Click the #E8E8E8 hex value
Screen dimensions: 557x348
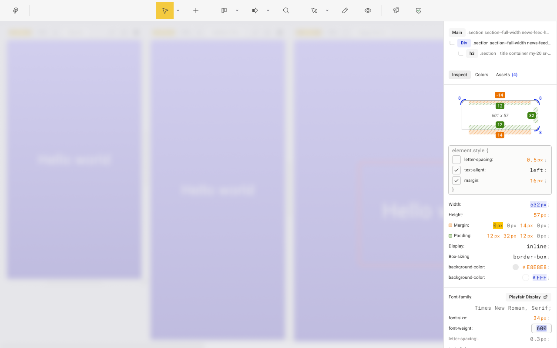534,267
